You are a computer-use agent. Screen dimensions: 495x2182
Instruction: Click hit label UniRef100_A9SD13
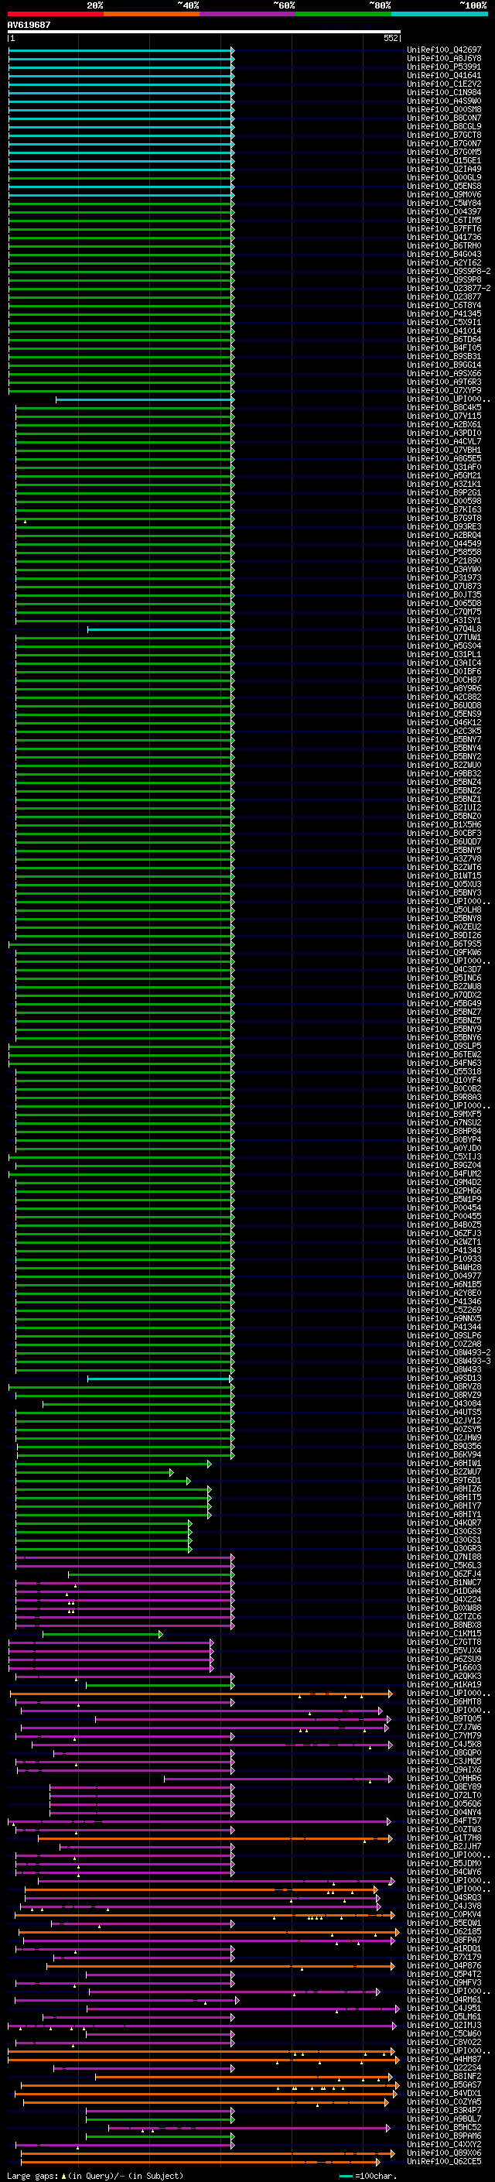[443, 1378]
